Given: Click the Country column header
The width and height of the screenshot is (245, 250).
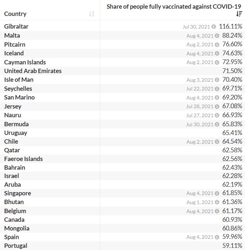Looking at the screenshot, I should point(15,14).
